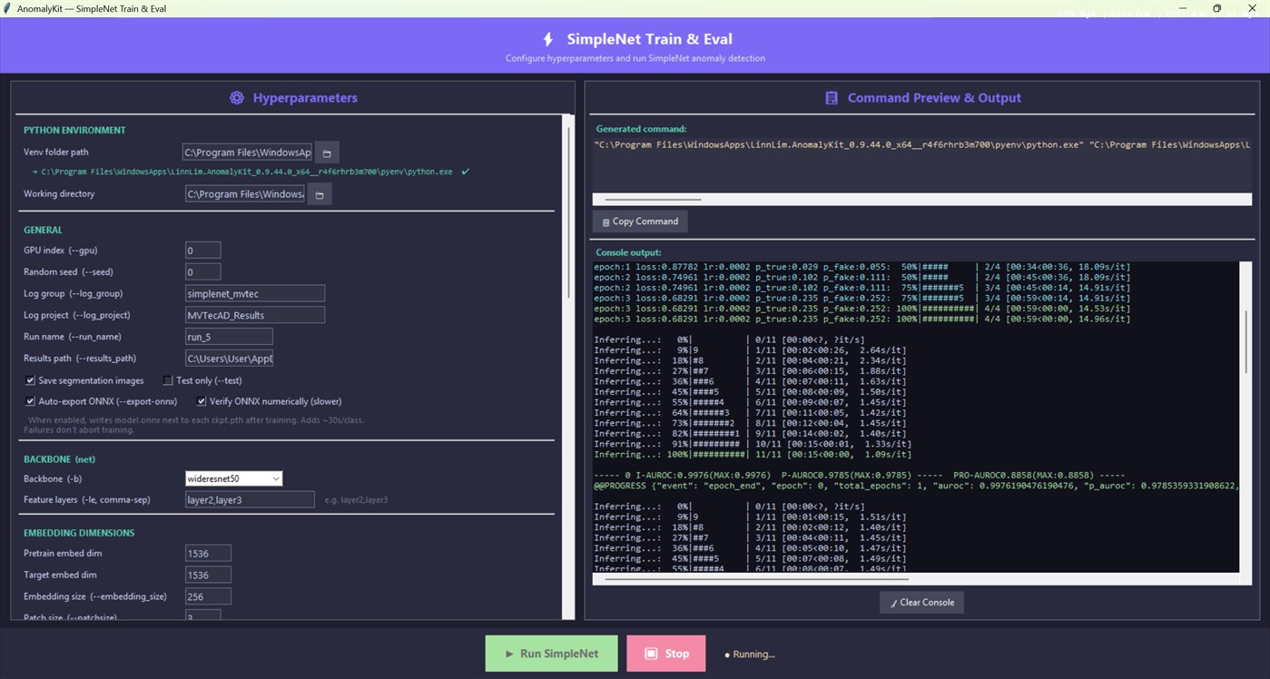1270x679 pixels.
Task: Click the Venv folder browse icon
Action: [x=327, y=153]
